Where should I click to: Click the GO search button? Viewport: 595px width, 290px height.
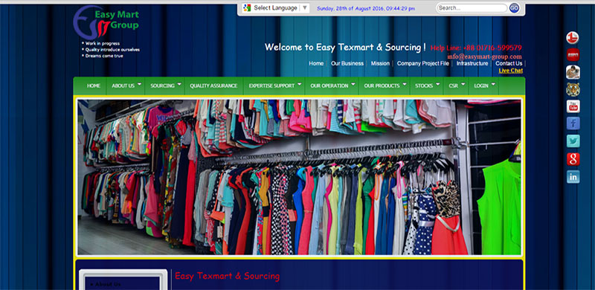tap(514, 8)
